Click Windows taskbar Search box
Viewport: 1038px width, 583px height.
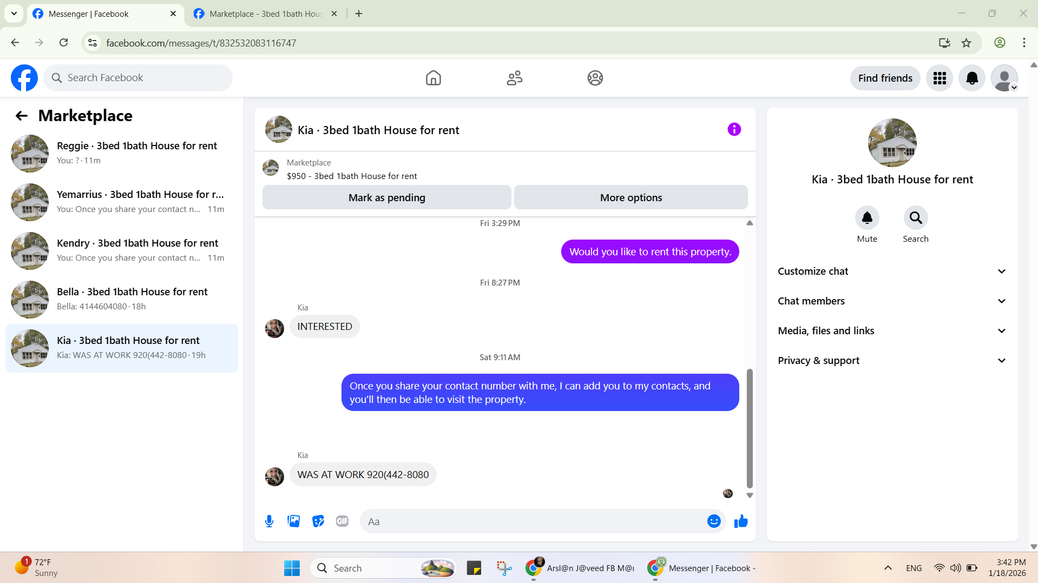pos(383,568)
